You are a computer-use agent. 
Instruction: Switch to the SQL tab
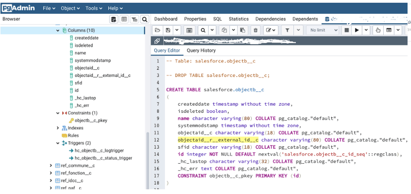coord(217,19)
